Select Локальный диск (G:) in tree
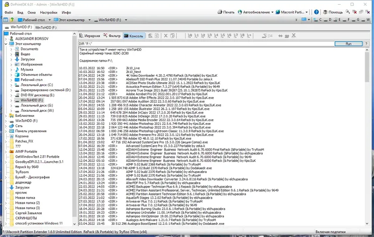374x237 pixels. coord(36,105)
